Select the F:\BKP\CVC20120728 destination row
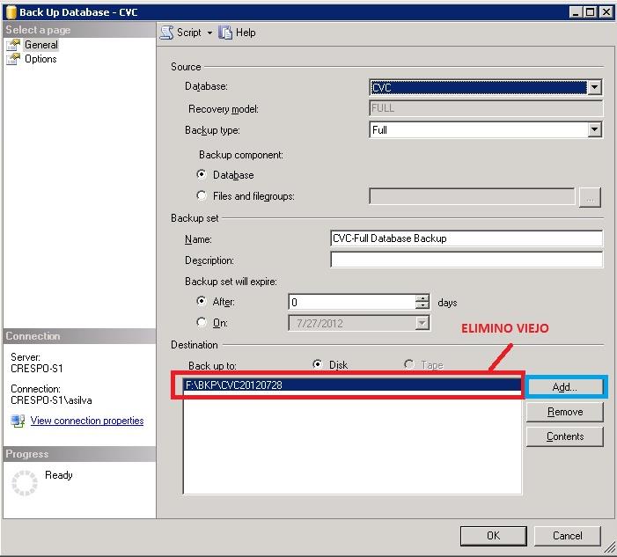 [352, 385]
